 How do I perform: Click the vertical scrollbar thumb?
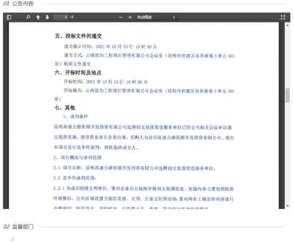(x=288, y=95)
